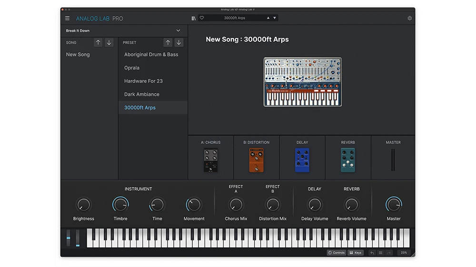This screenshot has height=267, width=476.
Task: Open the preset library browser icon
Action: [x=194, y=18]
